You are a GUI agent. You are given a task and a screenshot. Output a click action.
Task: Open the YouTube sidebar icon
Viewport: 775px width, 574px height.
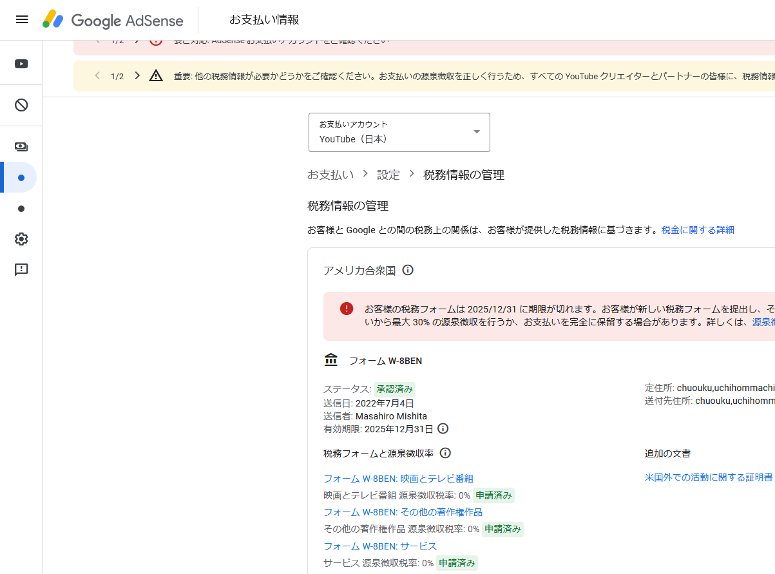coord(21,64)
